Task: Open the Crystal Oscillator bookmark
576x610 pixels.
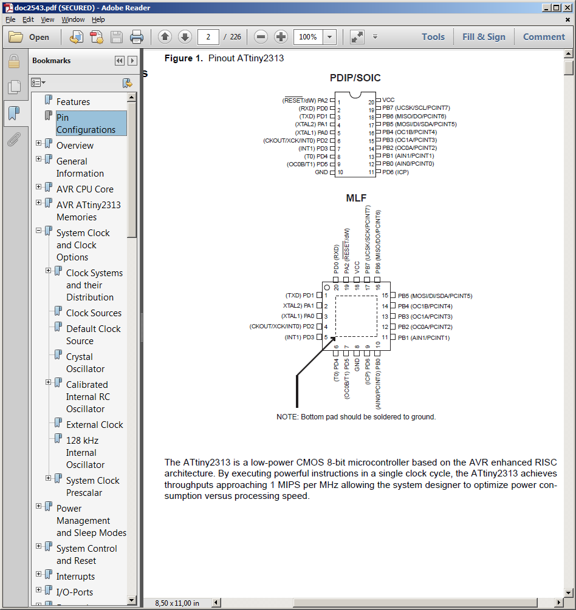Action: 85,363
